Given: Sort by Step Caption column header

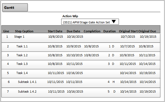Looking at the screenshot, I should pos(24,31).
